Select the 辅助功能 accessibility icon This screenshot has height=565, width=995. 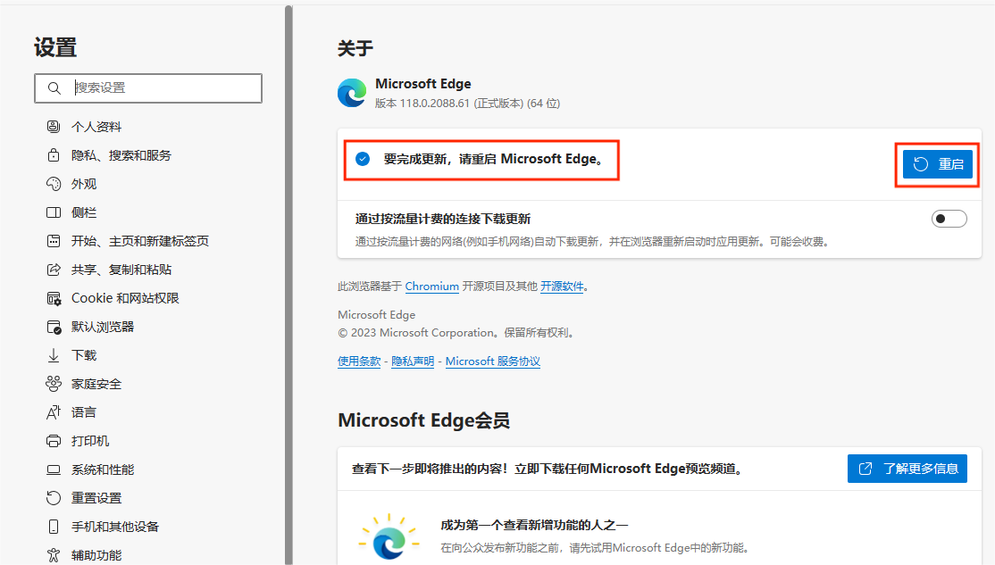click(54, 554)
